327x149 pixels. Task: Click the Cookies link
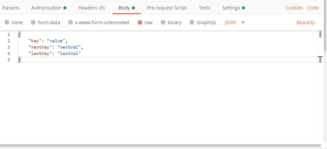coord(294,8)
